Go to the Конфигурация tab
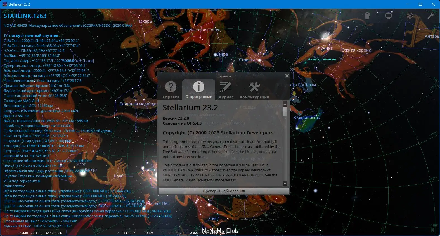Viewport: 440px width, 236px height. click(x=254, y=90)
